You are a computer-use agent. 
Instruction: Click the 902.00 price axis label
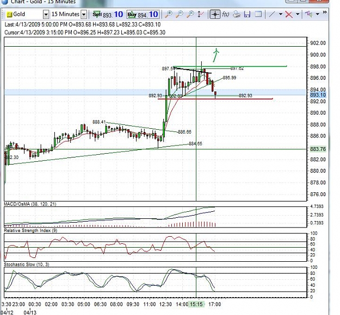pos(318,43)
